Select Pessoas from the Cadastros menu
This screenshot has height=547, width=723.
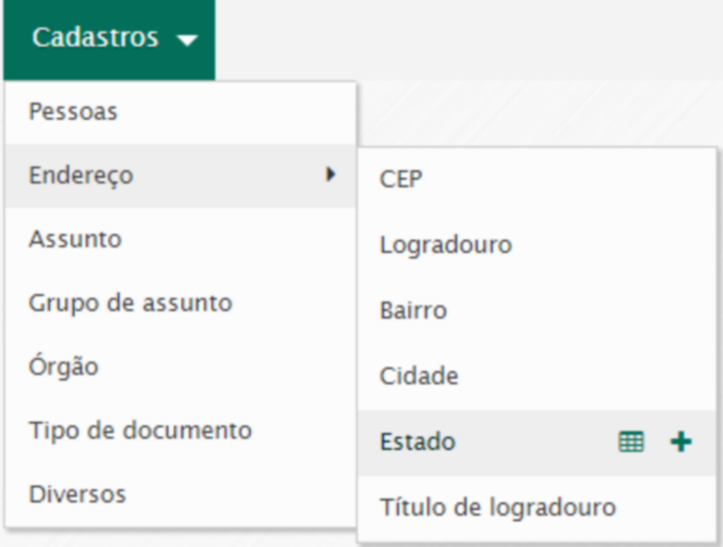coord(73,112)
